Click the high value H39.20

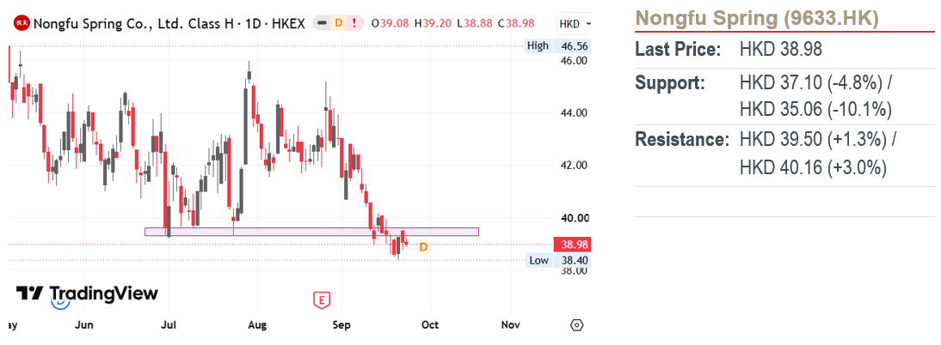(433, 24)
